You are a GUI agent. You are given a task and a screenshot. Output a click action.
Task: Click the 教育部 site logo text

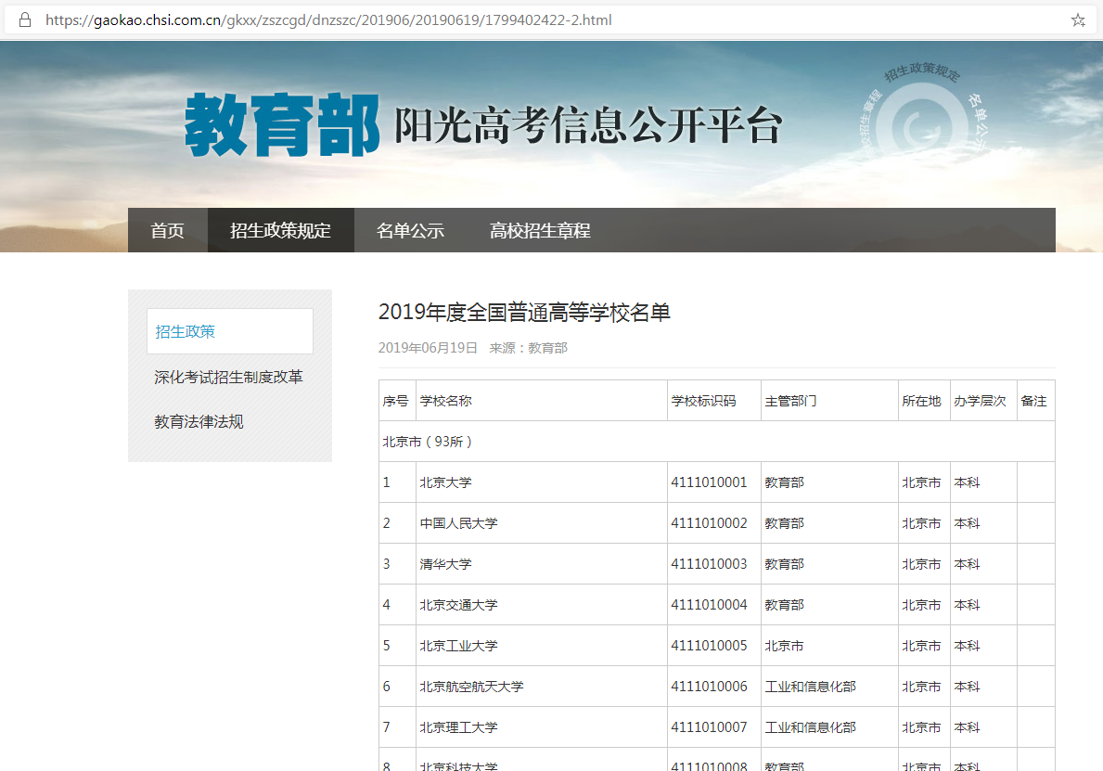282,125
